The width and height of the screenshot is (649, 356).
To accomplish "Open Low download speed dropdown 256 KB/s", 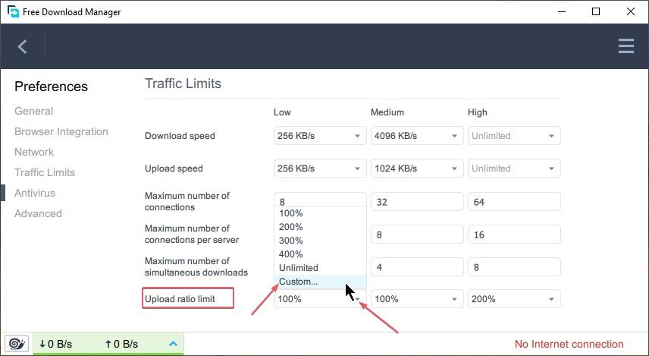I will click(x=320, y=136).
